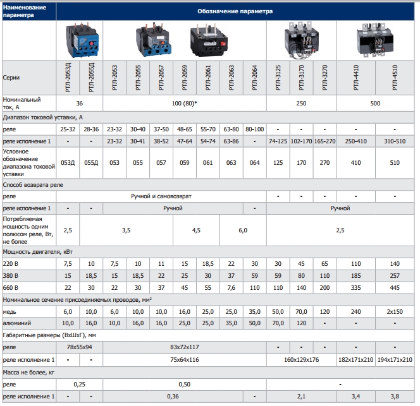This screenshot has height=406, width=420.
Task: Click motor power value '445'
Action: (395, 288)
